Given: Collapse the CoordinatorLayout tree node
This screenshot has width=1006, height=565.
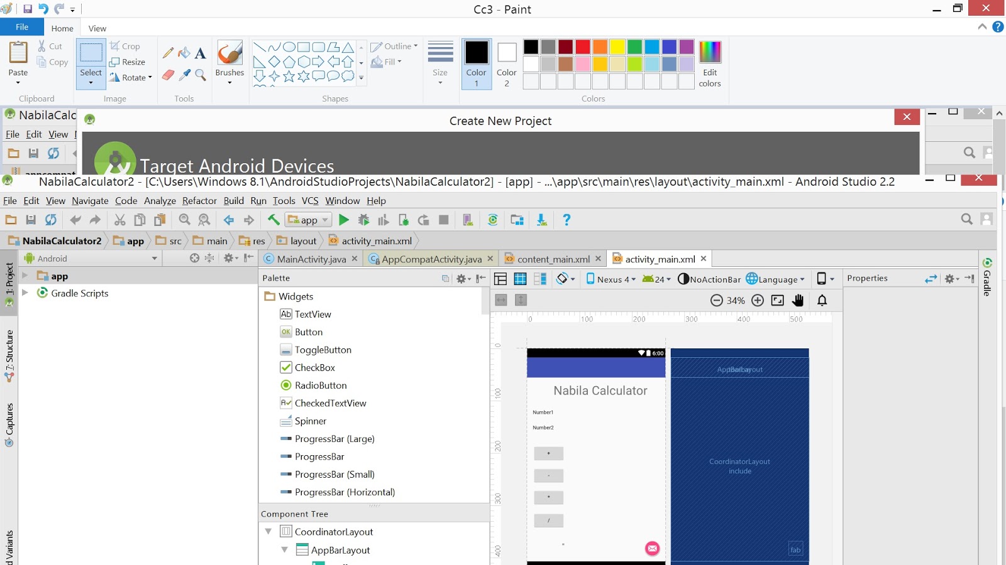Looking at the screenshot, I should [x=269, y=532].
